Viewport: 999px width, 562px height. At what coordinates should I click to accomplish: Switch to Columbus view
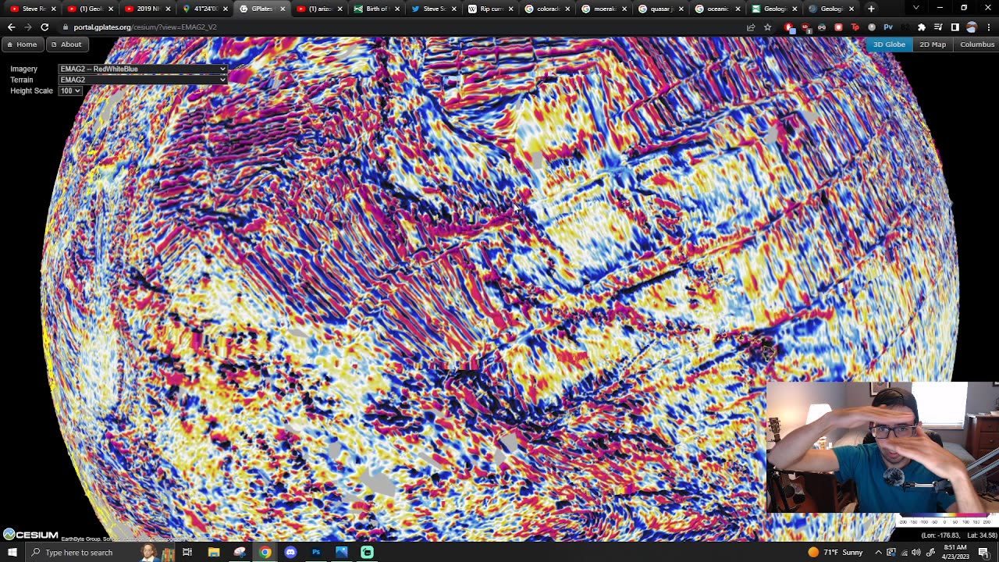tap(977, 44)
